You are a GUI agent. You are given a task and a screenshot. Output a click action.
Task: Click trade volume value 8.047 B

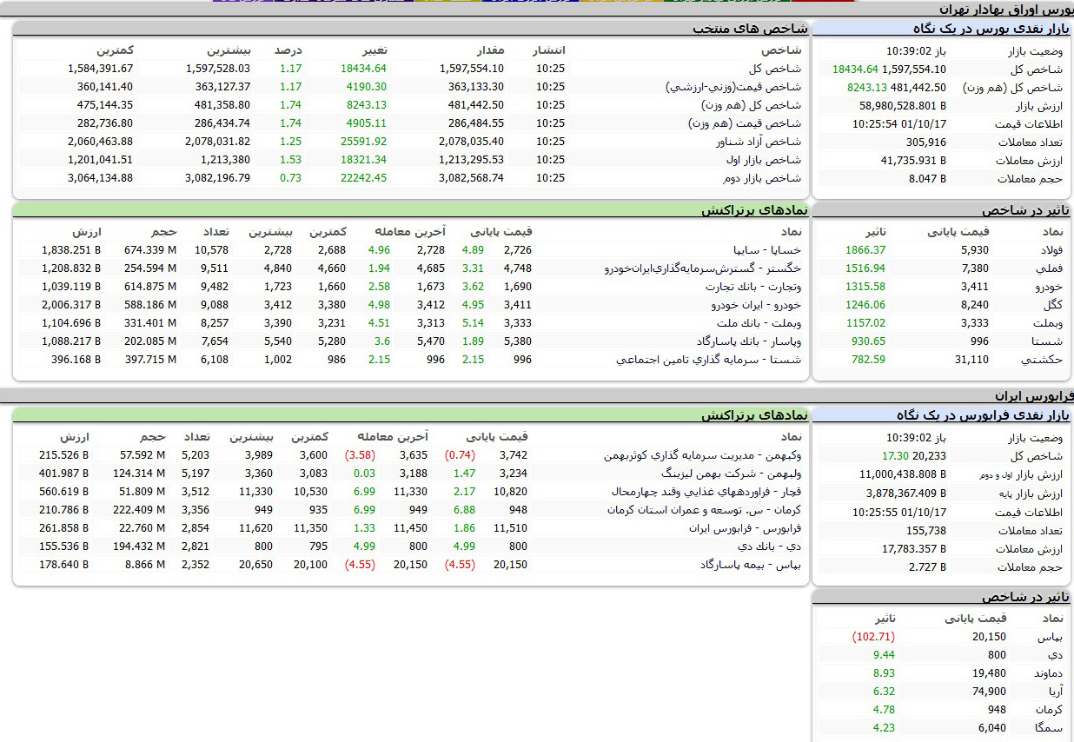click(x=927, y=179)
